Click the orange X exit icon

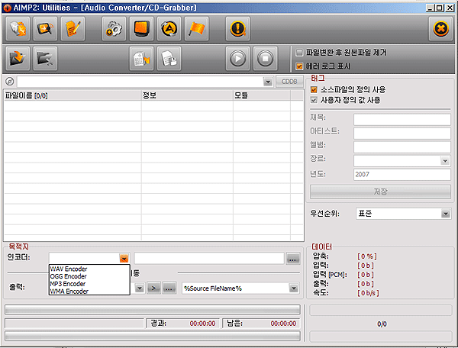(440, 28)
